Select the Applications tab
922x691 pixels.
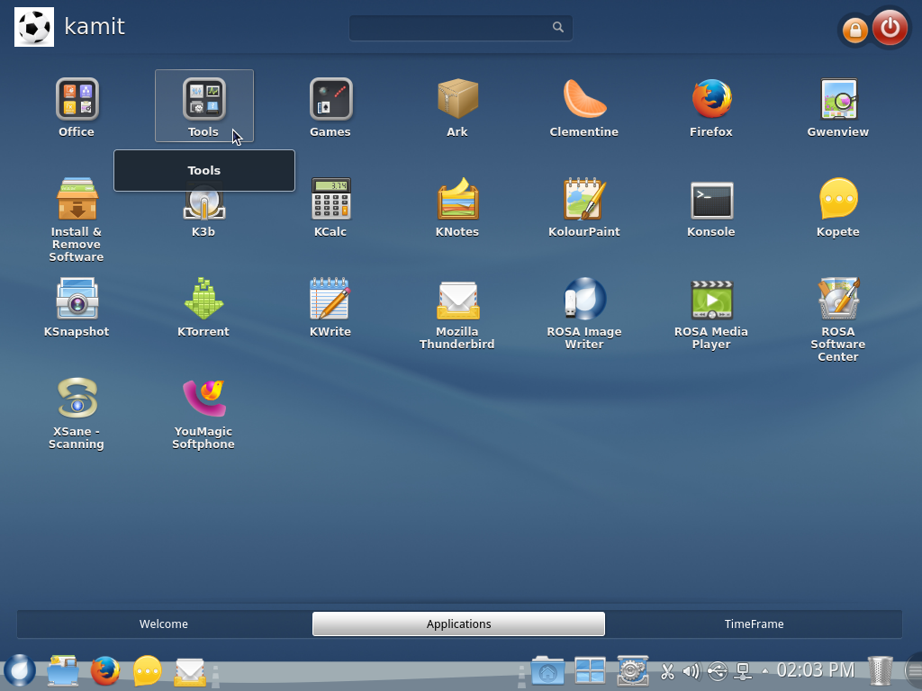pyautogui.click(x=458, y=624)
